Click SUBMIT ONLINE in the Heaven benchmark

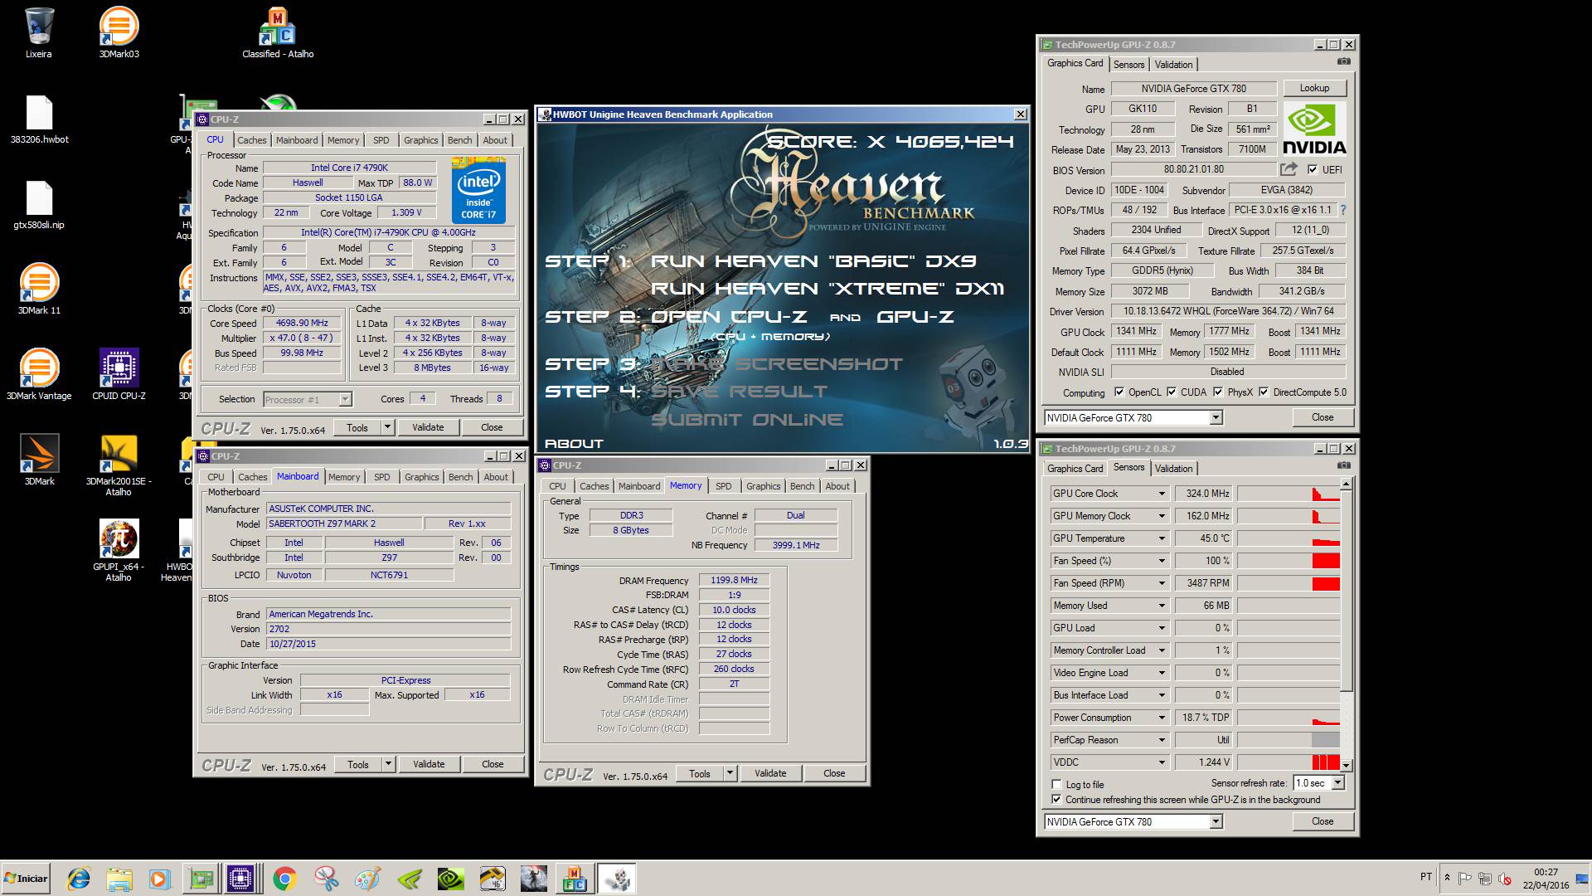coord(747,419)
